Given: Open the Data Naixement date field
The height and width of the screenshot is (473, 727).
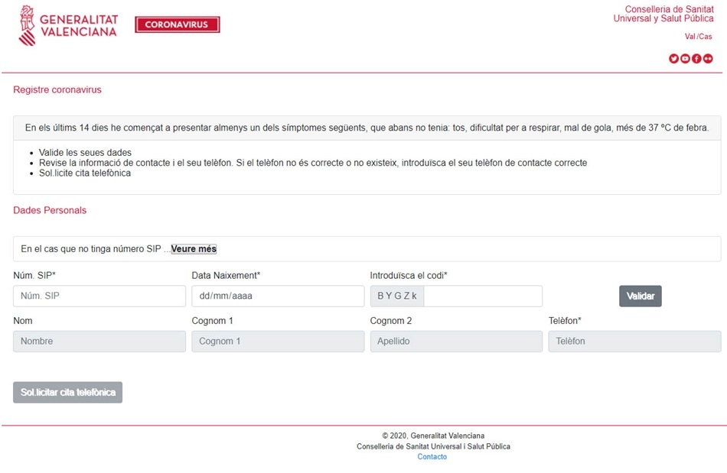Looking at the screenshot, I should coord(277,296).
